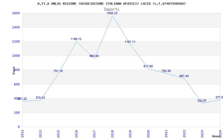This screenshot has width=223, height=139.
Task: Click the y-axis tick 200
Action: coord(16,113)
